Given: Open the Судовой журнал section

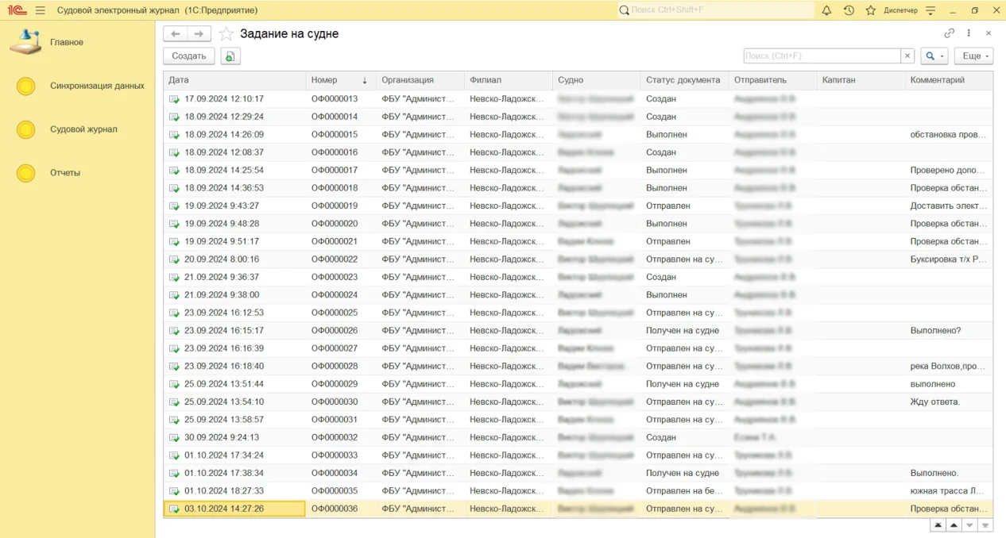Looking at the screenshot, I should coord(83,129).
